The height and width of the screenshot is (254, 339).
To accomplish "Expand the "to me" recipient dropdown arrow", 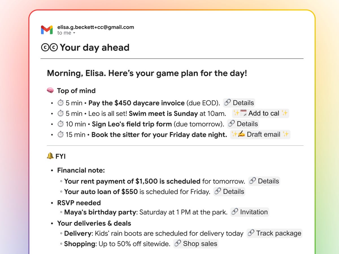I will 74,33.
